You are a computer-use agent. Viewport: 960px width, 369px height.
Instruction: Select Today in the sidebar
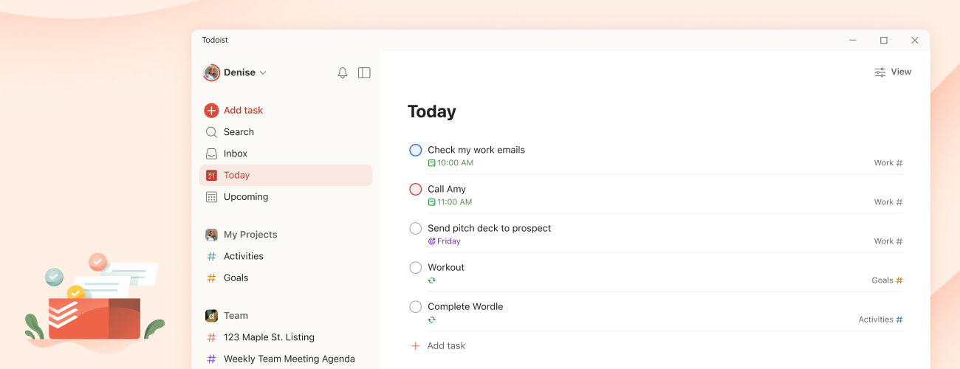pos(236,176)
